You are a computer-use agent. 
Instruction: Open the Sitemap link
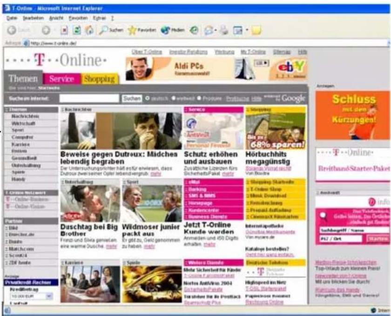[282, 52]
